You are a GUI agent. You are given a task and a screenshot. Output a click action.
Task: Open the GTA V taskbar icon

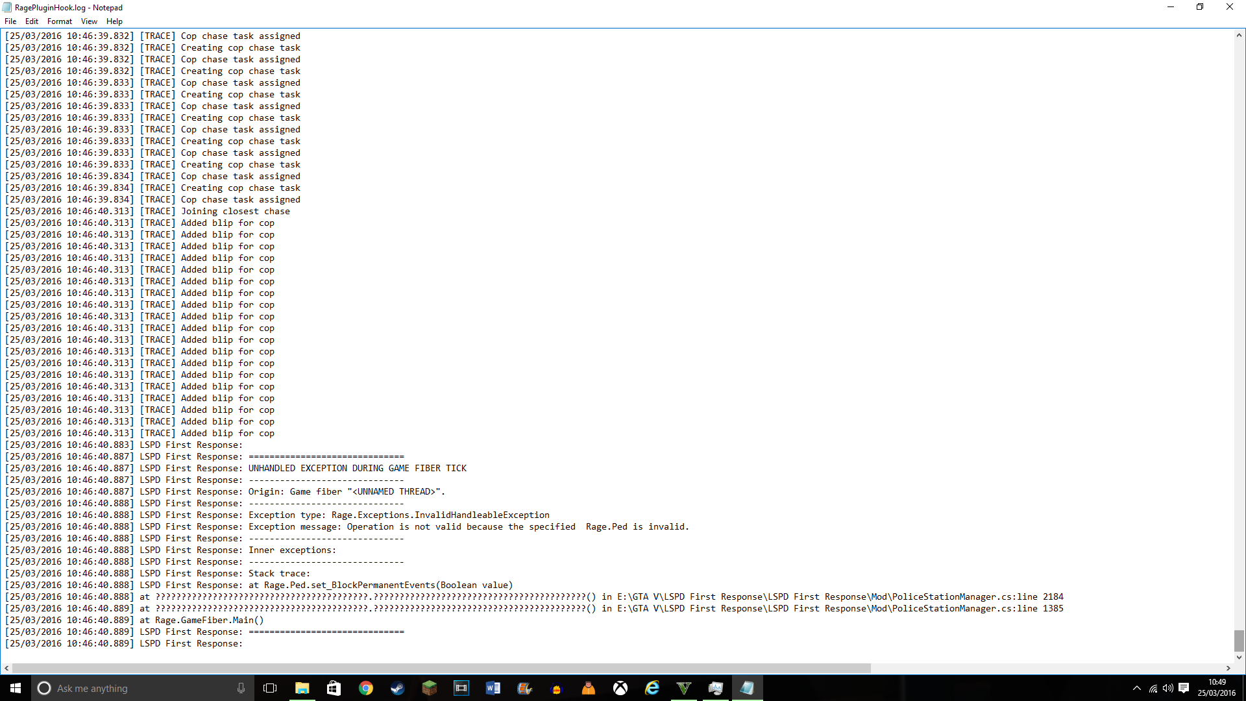(684, 688)
